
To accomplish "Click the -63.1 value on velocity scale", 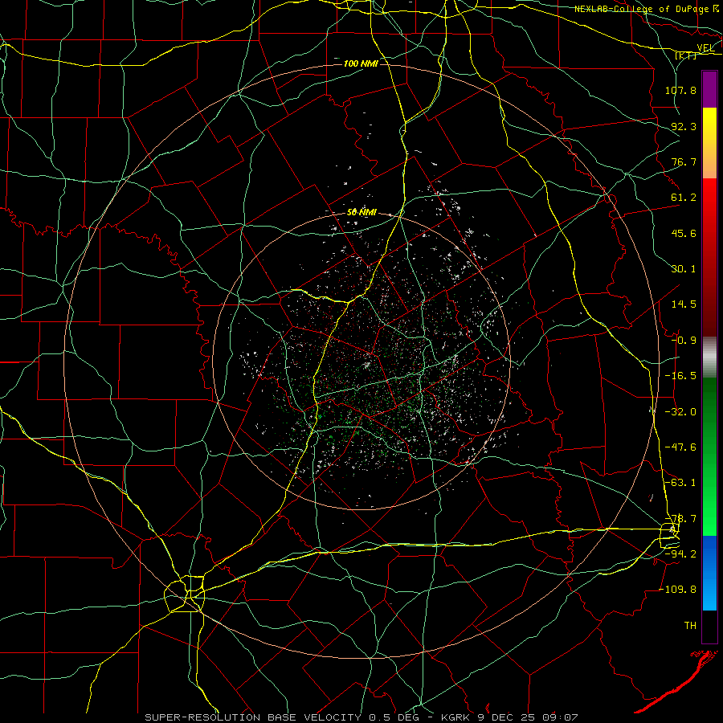I will point(680,483).
